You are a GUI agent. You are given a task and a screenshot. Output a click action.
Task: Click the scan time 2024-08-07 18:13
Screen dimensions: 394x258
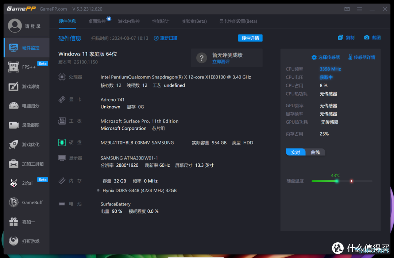[130, 38]
